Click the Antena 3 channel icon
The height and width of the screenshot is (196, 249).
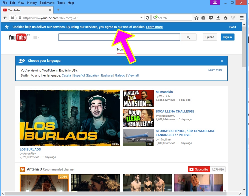(22, 169)
